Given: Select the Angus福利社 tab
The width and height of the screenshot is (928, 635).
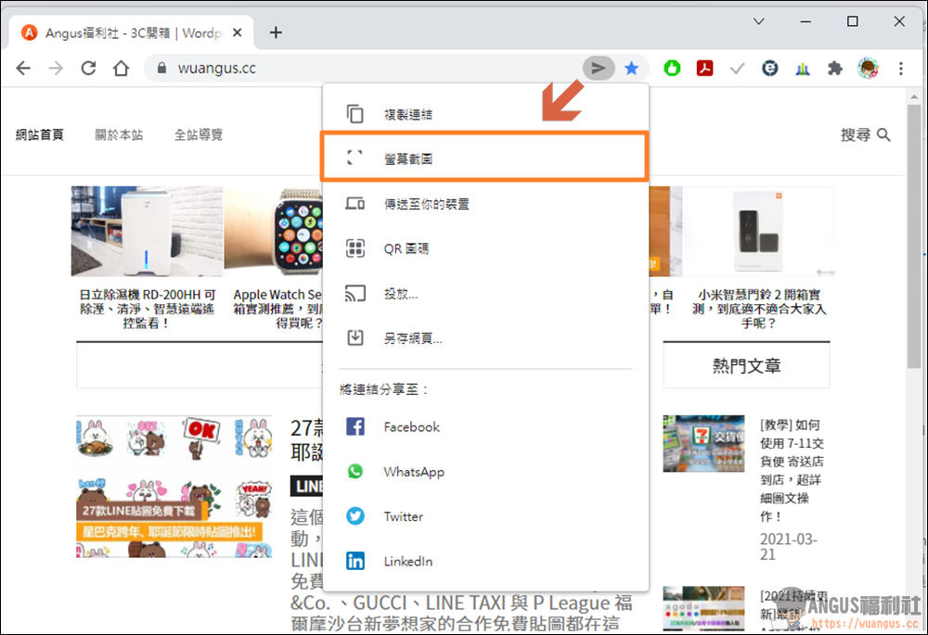Looking at the screenshot, I should point(132,32).
